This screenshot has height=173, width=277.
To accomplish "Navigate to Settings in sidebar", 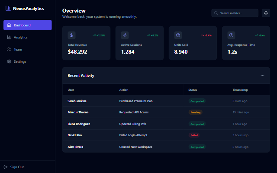I will click(x=28, y=61).
